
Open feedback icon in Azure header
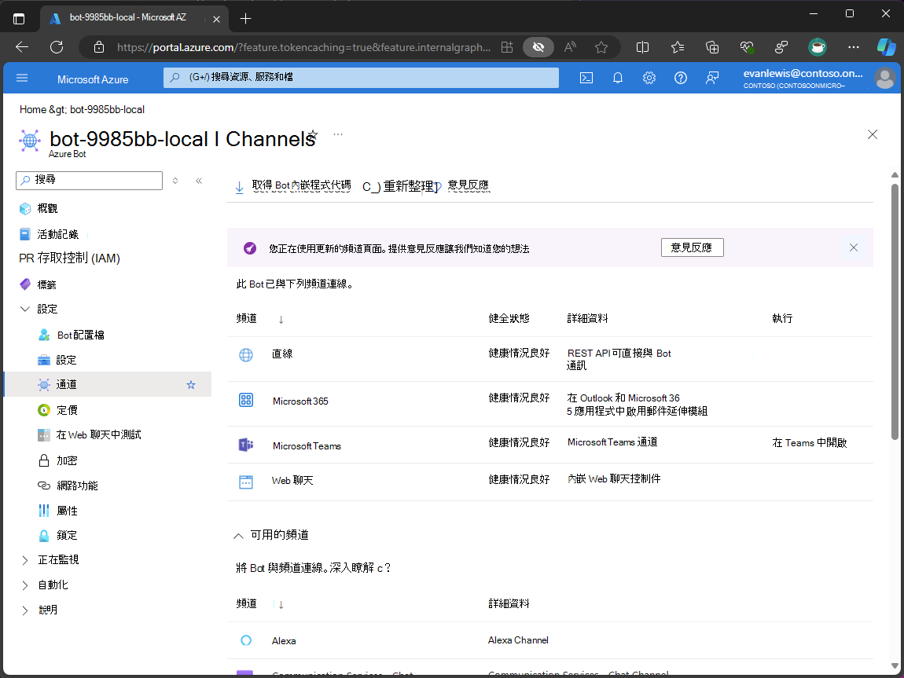tap(712, 78)
